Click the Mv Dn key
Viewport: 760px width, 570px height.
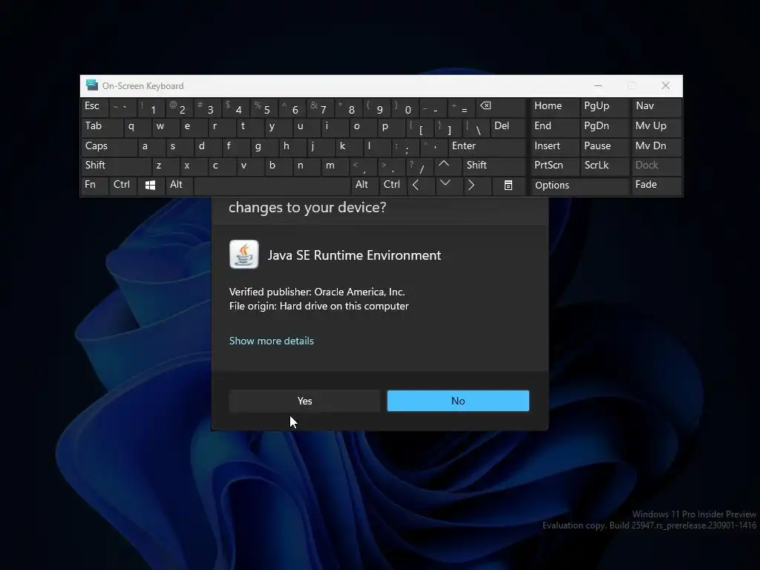point(656,146)
